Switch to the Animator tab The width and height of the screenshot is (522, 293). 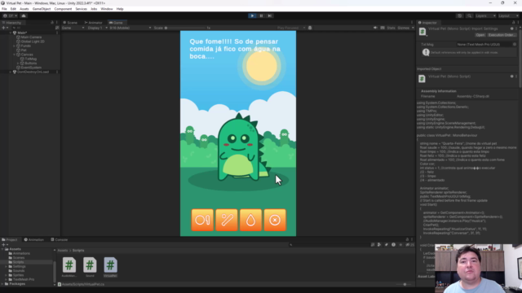pyautogui.click(x=94, y=23)
